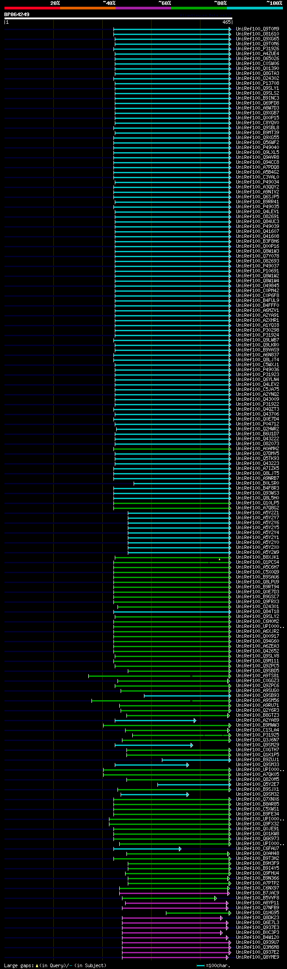
Task: Select the label UniRef100_Q93WS3
Action: pyautogui.click(x=257, y=493)
